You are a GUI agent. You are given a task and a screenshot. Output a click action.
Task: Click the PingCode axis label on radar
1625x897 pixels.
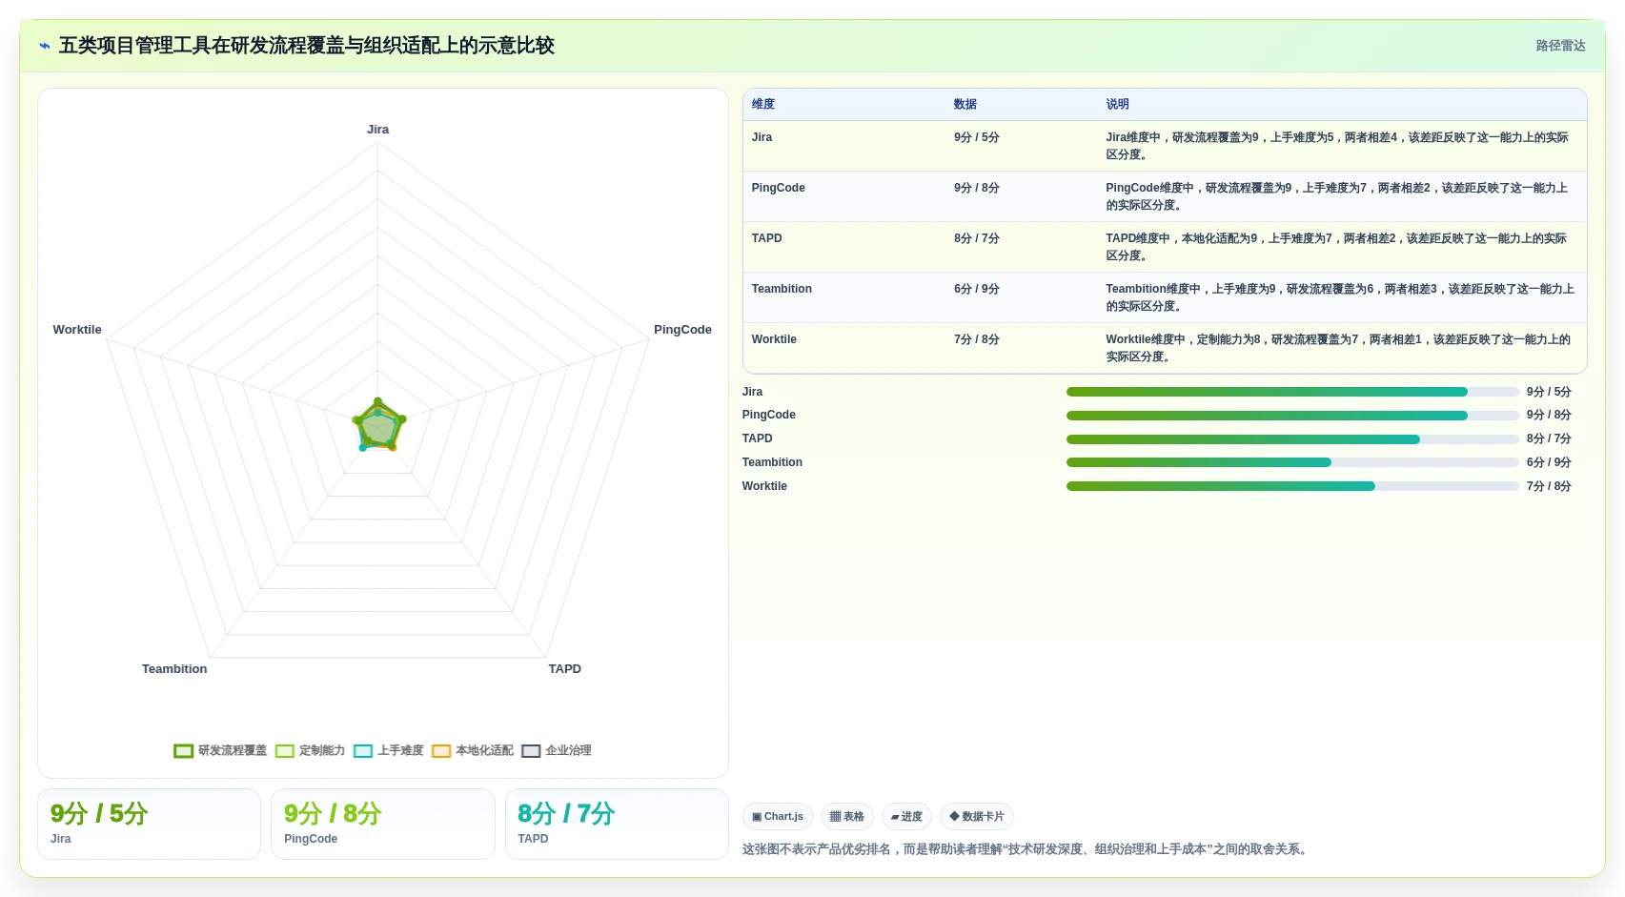(x=682, y=330)
